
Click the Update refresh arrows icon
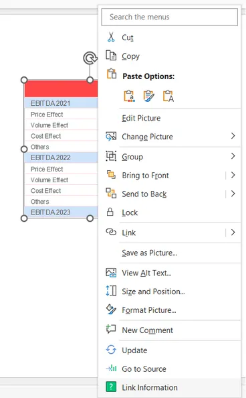[x=111, y=350]
